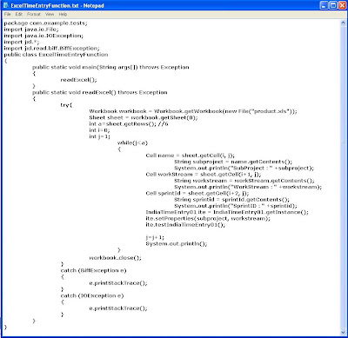Viewport: 348px width, 338px height.
Task: Click 'Cell sprintId = sheet.getCell(i+2, j);' line
Action: (197, 194)
